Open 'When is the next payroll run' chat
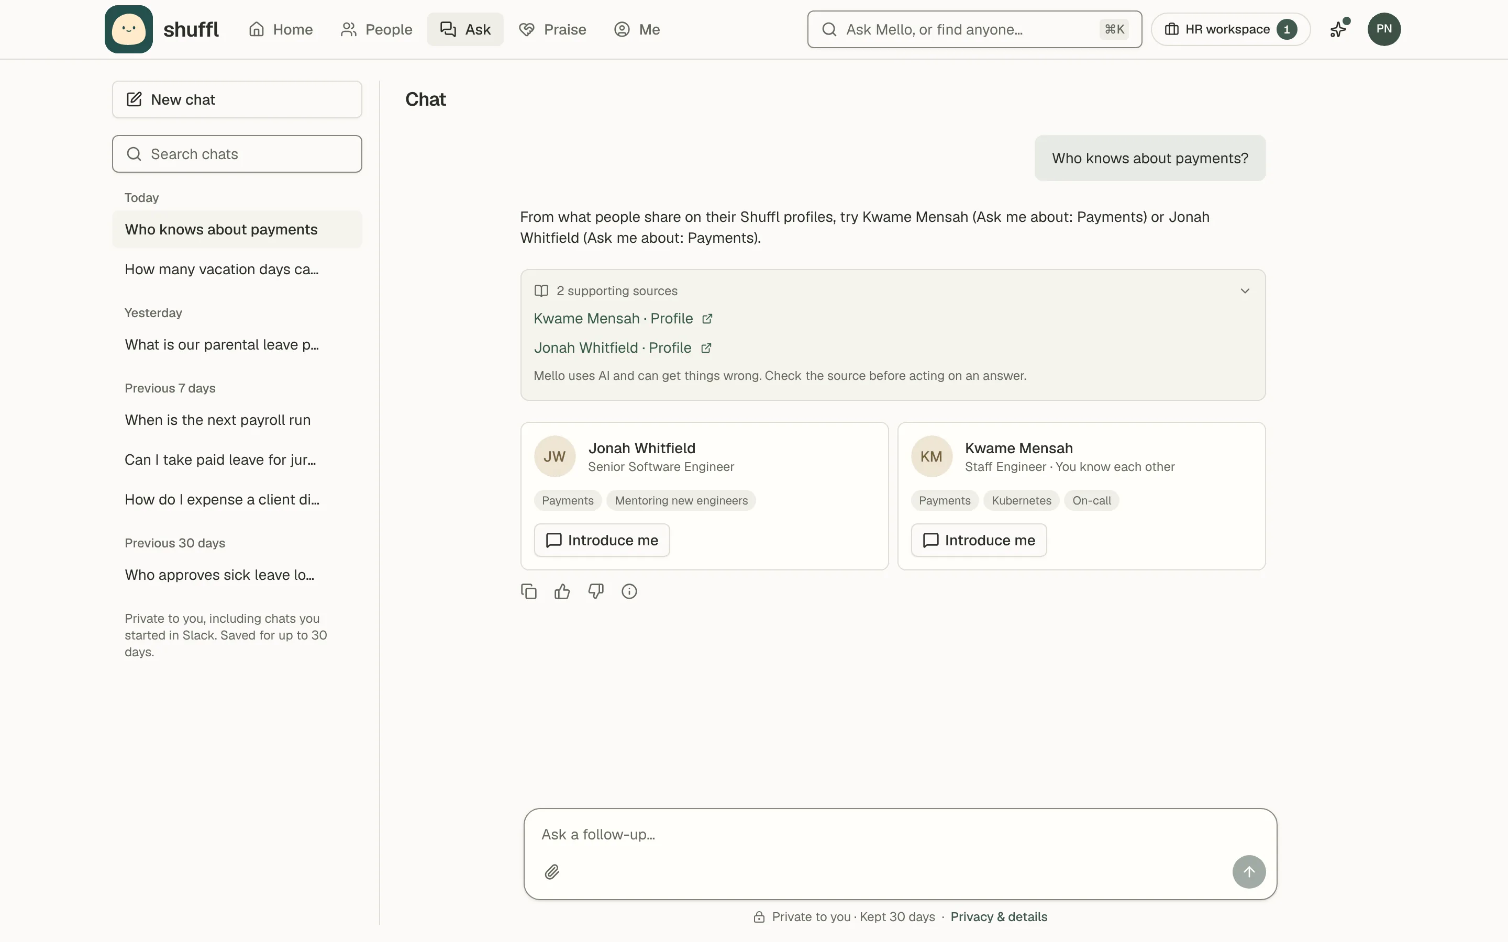 (237, 420)
